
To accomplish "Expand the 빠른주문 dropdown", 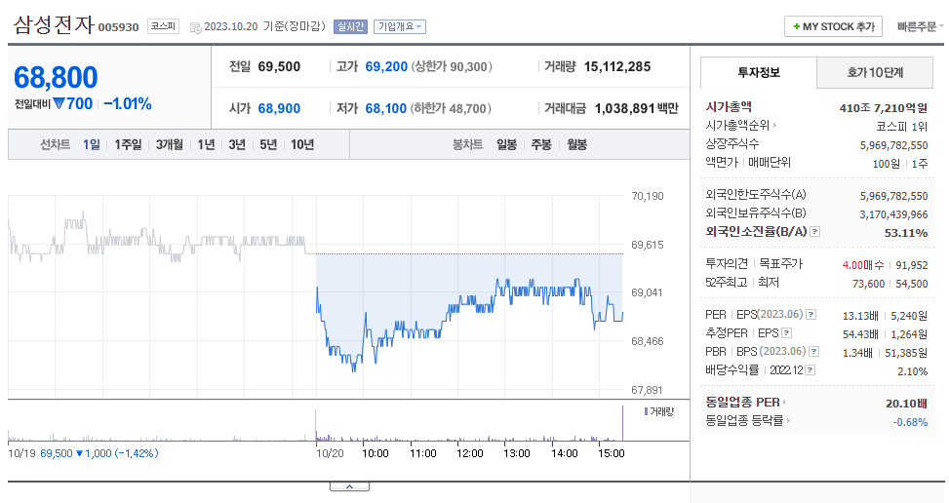I will click(920, 26).
